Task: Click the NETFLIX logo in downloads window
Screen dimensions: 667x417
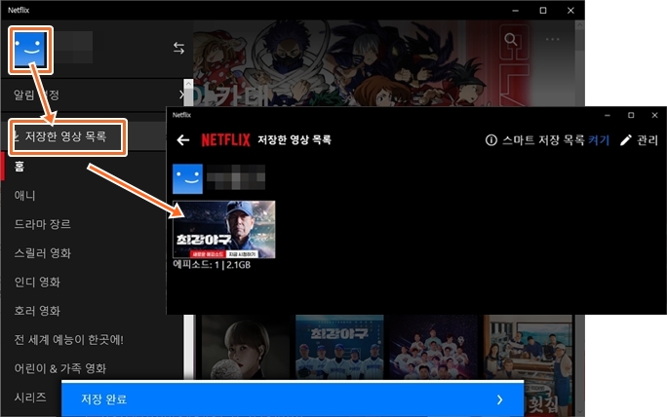Action: click(225, 140)
